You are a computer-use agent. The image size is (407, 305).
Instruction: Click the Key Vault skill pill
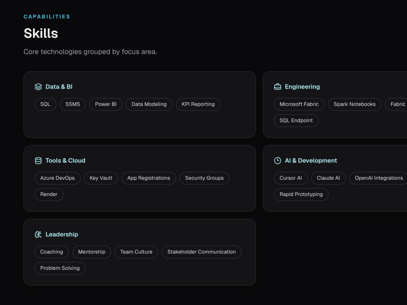point(101,178)
